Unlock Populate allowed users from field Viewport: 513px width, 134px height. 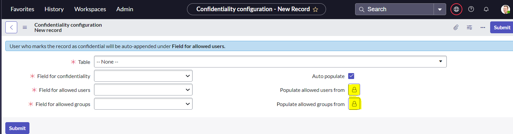click(x=354, y=90)
